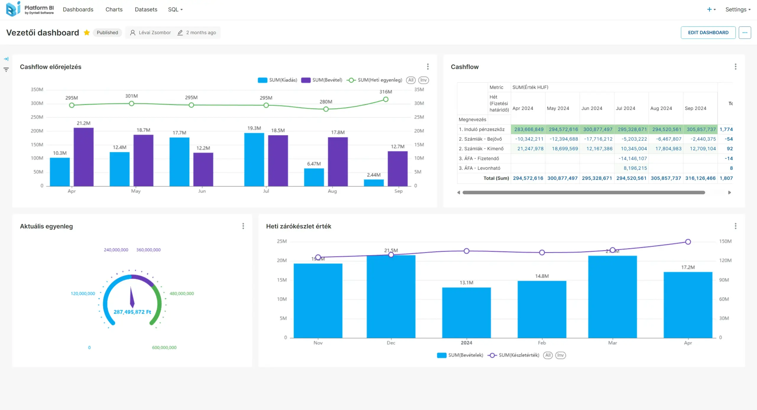The width and height of the screenshot is (757, 410).
Task: Open the Settings dropdown
Action: [x=738, y=9]
